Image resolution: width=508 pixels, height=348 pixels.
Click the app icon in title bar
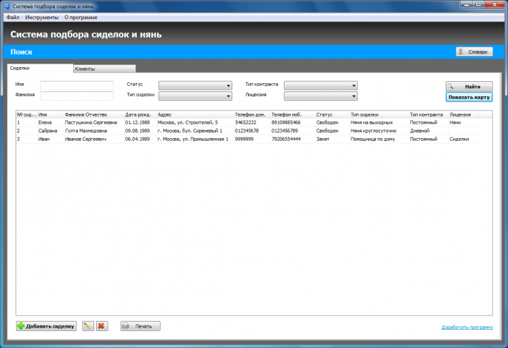point(7,6)
